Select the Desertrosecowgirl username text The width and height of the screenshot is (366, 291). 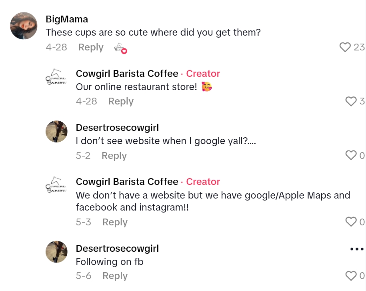117,127
